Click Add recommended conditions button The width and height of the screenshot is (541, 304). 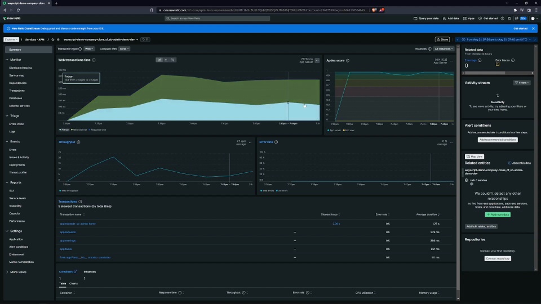[498, 140]
